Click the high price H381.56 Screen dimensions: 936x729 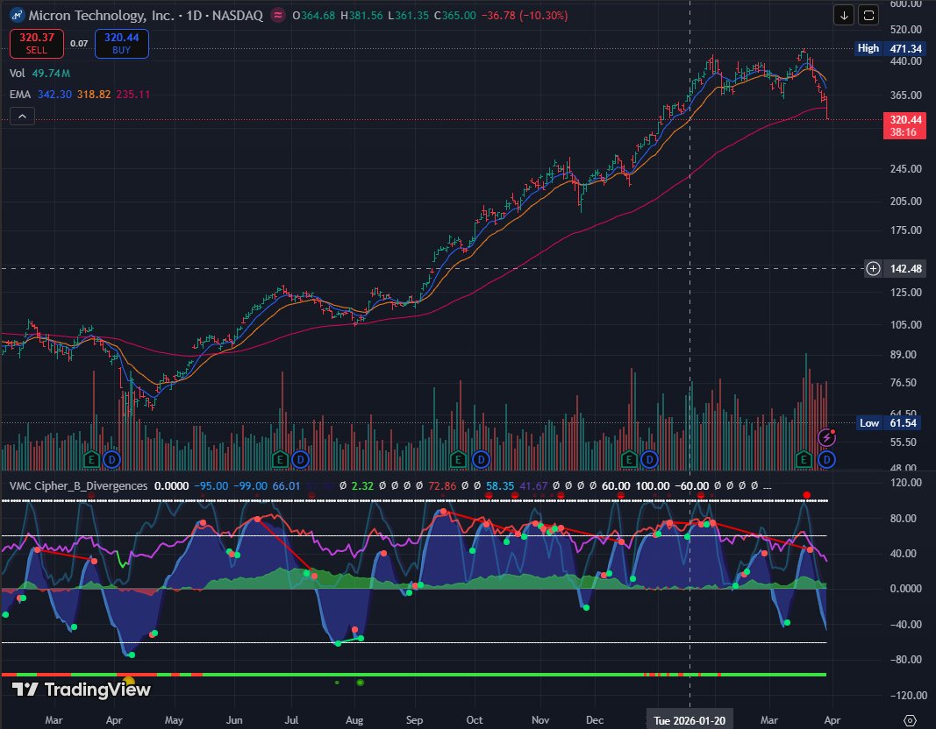361,16
